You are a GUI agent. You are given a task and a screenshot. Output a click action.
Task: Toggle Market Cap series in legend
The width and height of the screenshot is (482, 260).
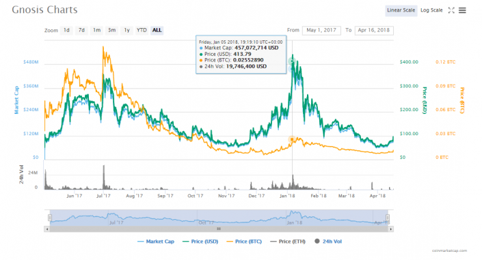(156, 242)
